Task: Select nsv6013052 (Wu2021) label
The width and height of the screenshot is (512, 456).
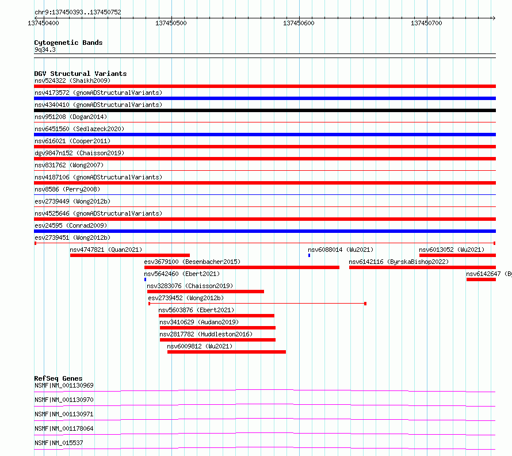Action: [452, 250]
